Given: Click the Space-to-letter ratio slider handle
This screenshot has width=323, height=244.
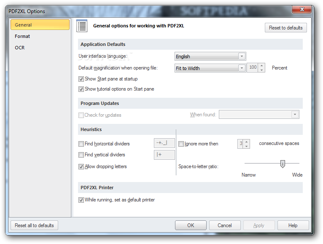Looking at the screenshot, I should 283,164.
